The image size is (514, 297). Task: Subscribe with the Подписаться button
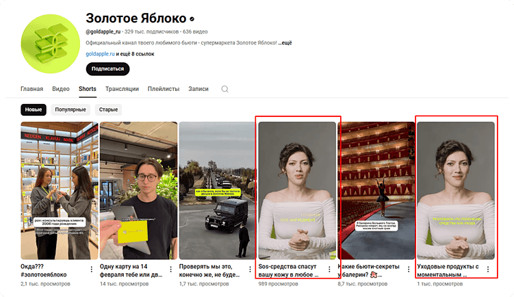pos(108,69)
